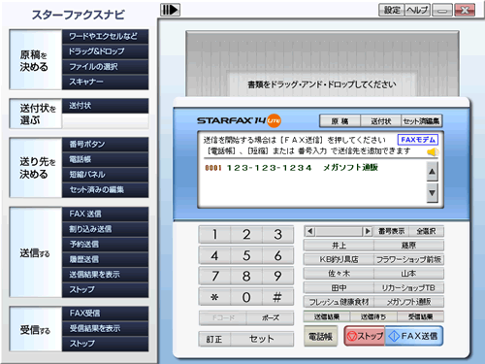Screen dimensions: 485x364
Task: Select 予約送信 entry
Action: [x=105, y=245]
